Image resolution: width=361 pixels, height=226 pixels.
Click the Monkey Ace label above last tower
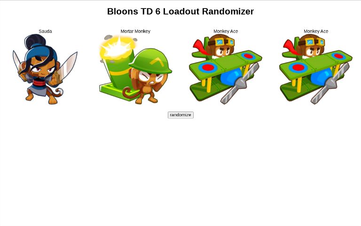(x=316, y=31)
